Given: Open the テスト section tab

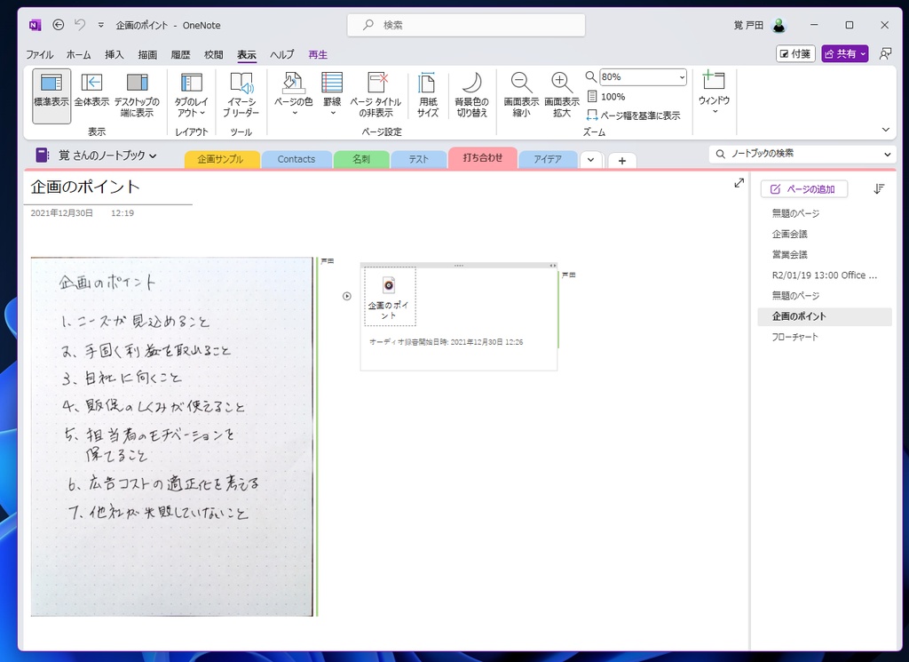Looking at the screenshot, I should [418, 159].
